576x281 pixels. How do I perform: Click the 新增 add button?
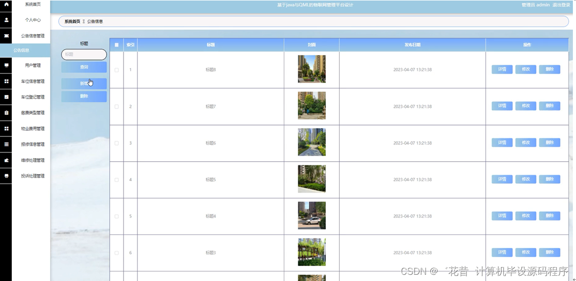click(84, 84)
